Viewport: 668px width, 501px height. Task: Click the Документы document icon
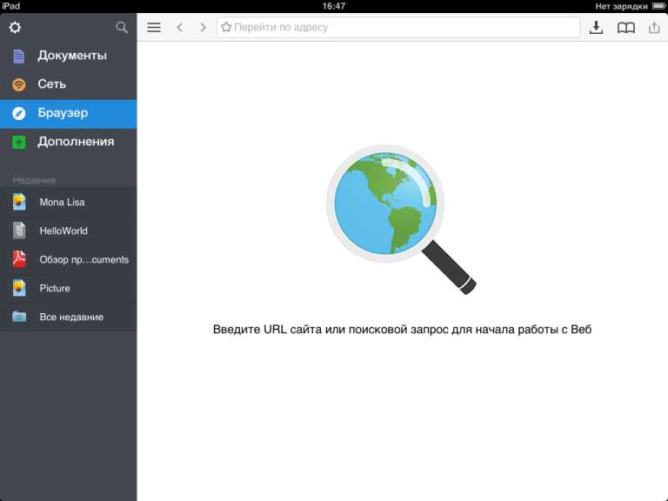click(x=19, y=56)
